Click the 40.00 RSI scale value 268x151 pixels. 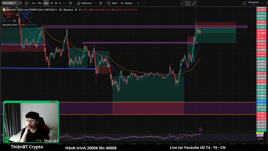(x=260, y=139)
